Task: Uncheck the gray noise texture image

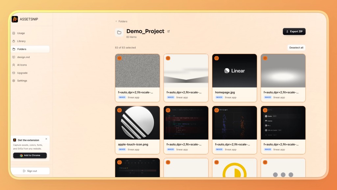Action: click(119, 58)
